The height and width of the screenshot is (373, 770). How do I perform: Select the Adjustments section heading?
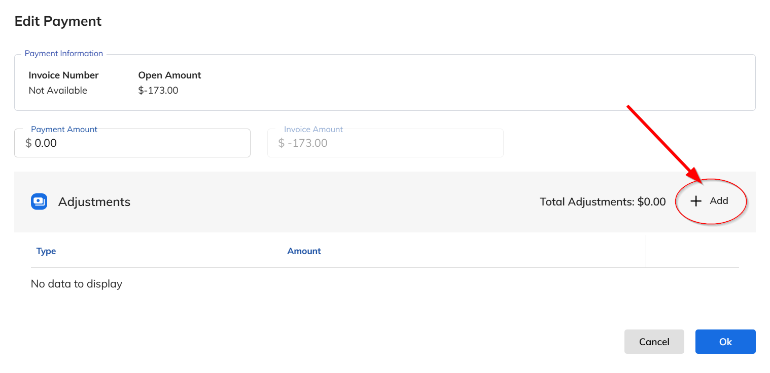click(94, 201)
